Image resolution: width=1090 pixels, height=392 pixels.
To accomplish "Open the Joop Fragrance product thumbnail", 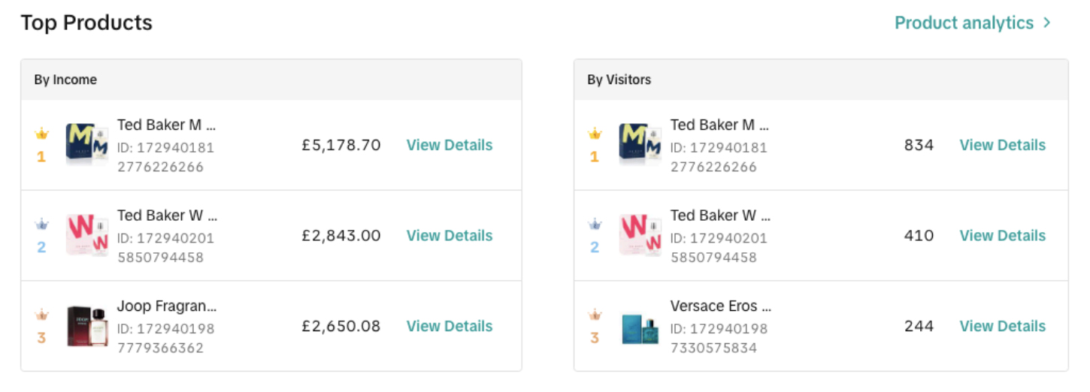I will 87,326.
